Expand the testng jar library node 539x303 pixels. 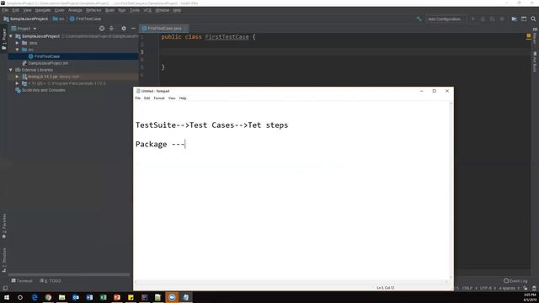point(17,77)
